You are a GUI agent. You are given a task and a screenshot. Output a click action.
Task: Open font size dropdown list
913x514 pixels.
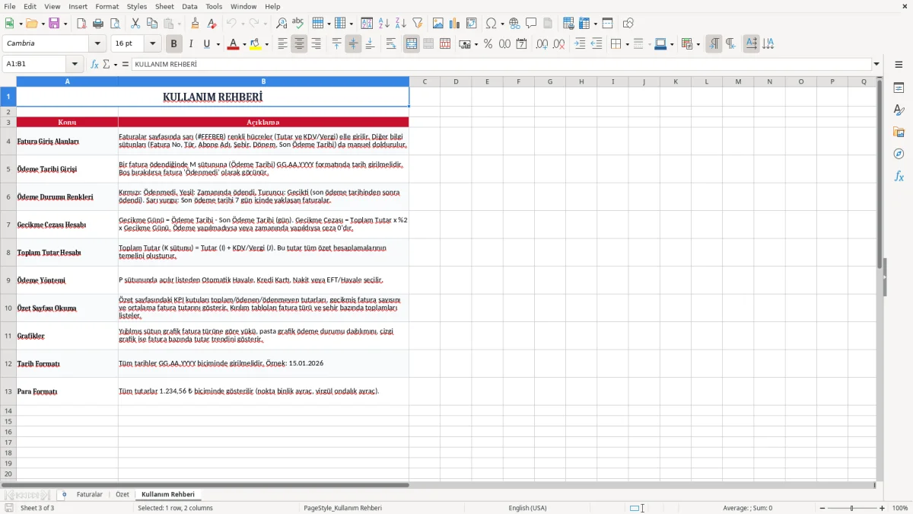click(x=153, y=44)
